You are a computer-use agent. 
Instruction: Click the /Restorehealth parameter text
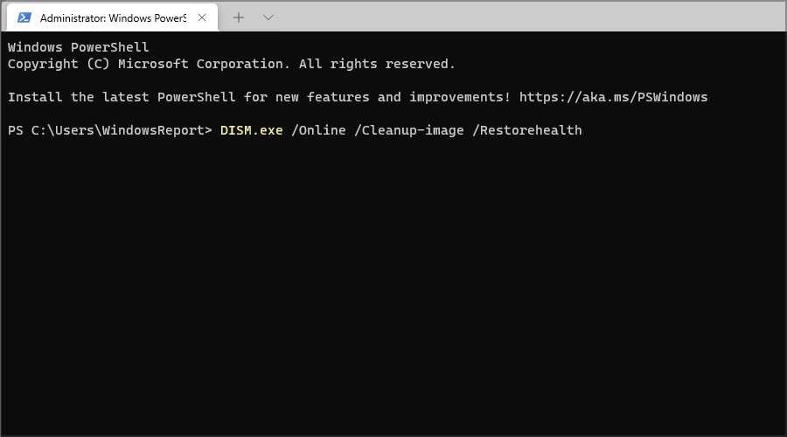point(527,130)
